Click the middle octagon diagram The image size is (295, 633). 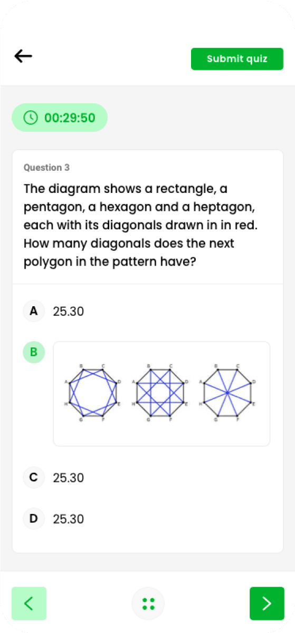click(161, 393)
